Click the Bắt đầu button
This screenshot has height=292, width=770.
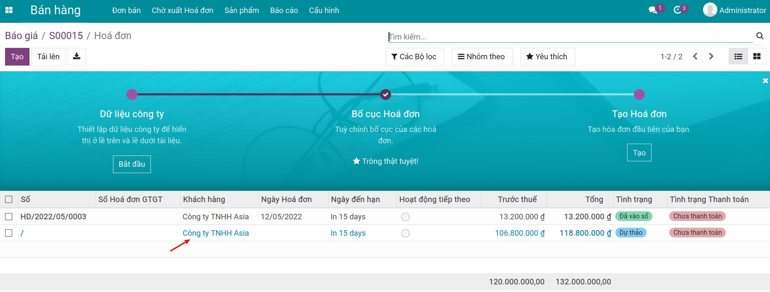(132, 164)
